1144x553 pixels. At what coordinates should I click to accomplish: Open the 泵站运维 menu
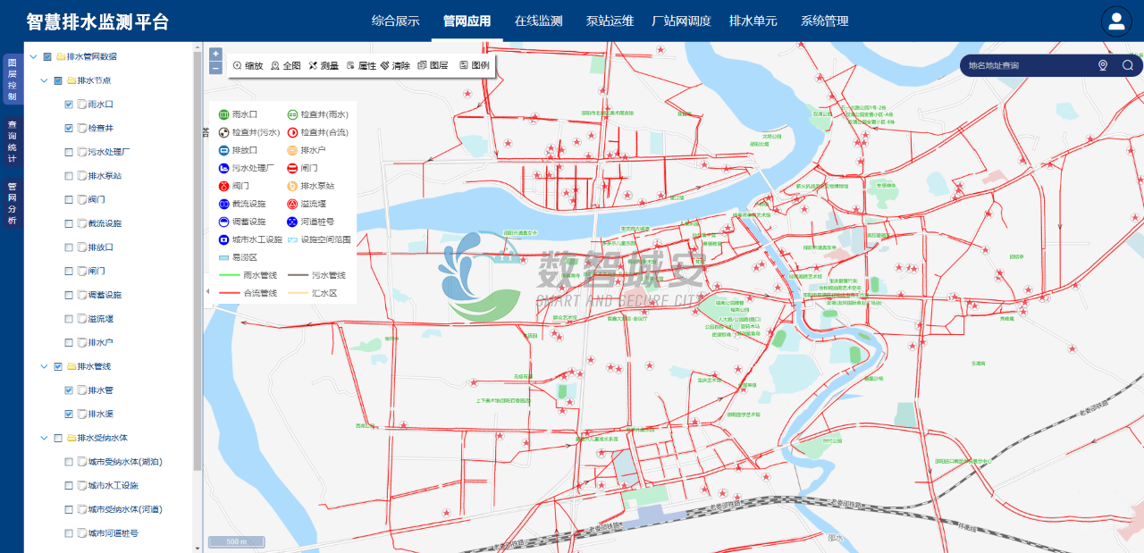pos(610,21)
